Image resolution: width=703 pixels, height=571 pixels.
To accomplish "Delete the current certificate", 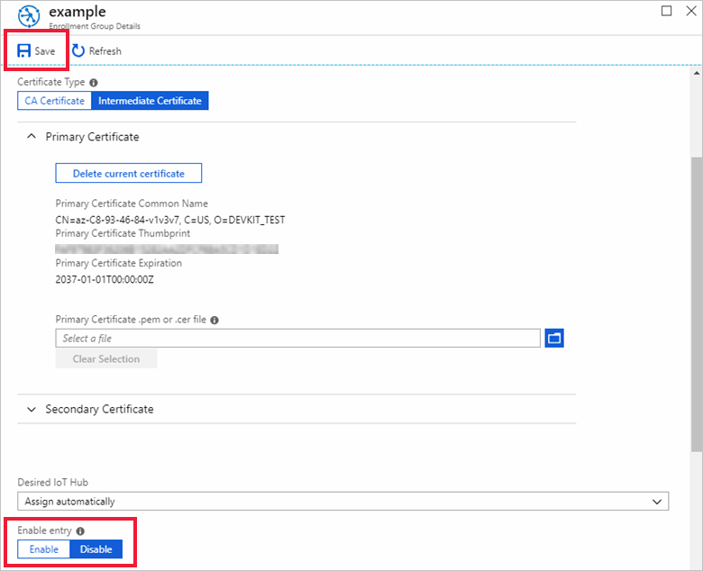I will click(x=129, y=173).
